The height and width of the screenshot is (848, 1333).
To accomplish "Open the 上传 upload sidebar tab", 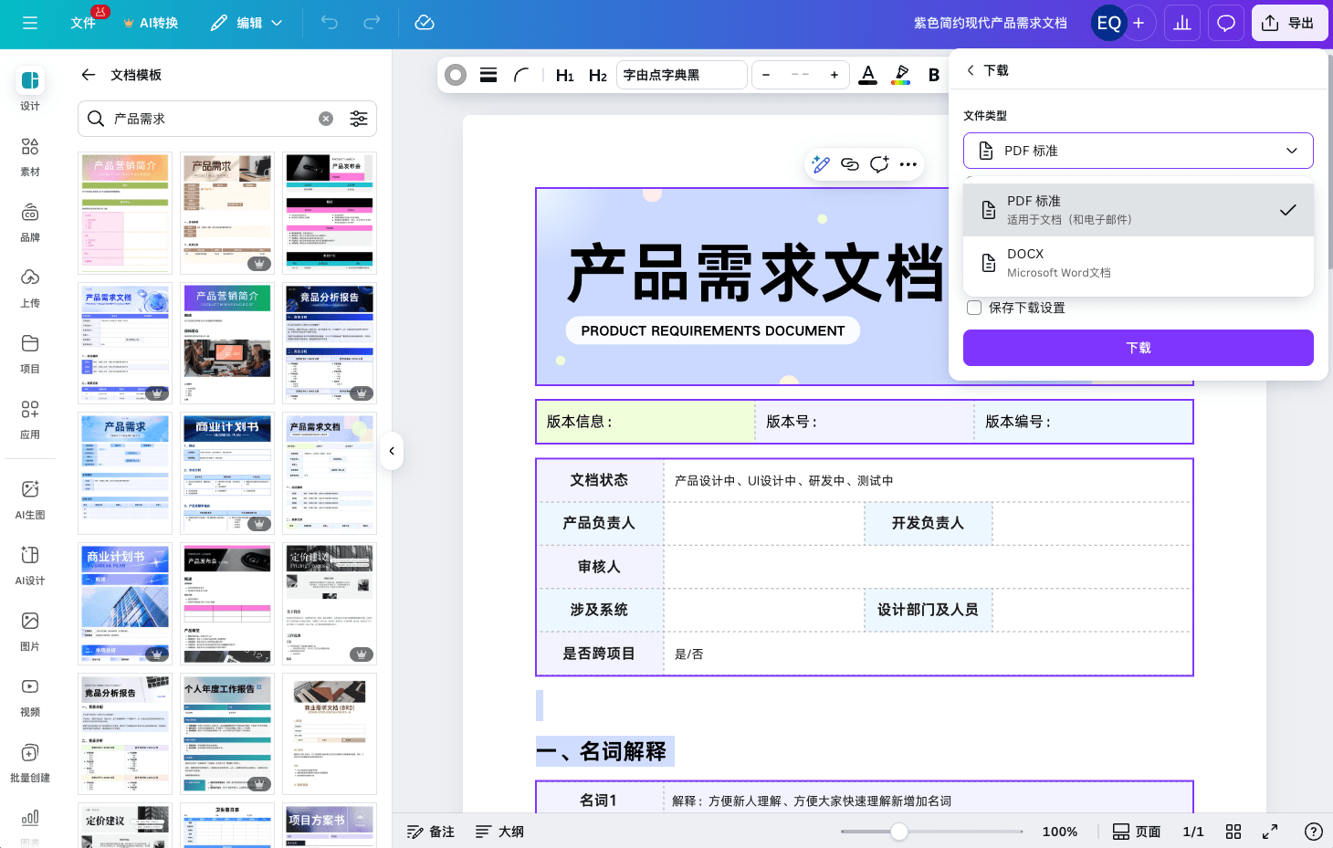I will pyautogui.click(x=30, y=288).
